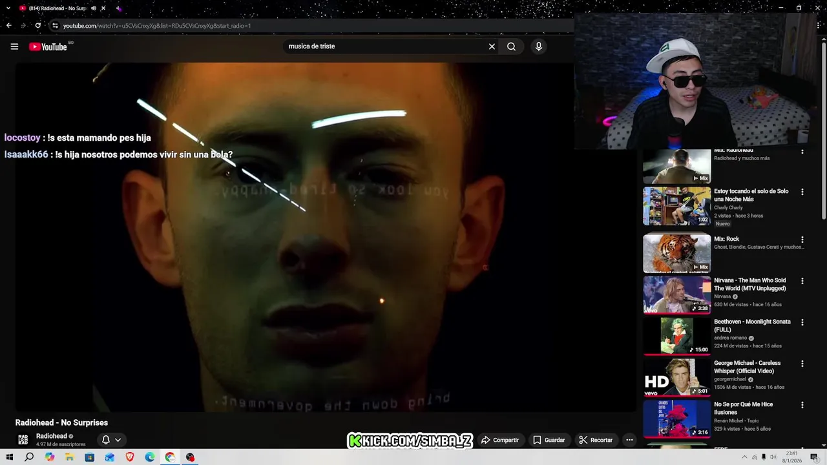Click the Guardar save button
827x465 pixels.
click(549, 440)
